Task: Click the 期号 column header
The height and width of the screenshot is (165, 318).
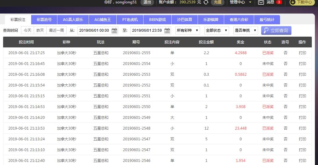Action: [136, 42]
